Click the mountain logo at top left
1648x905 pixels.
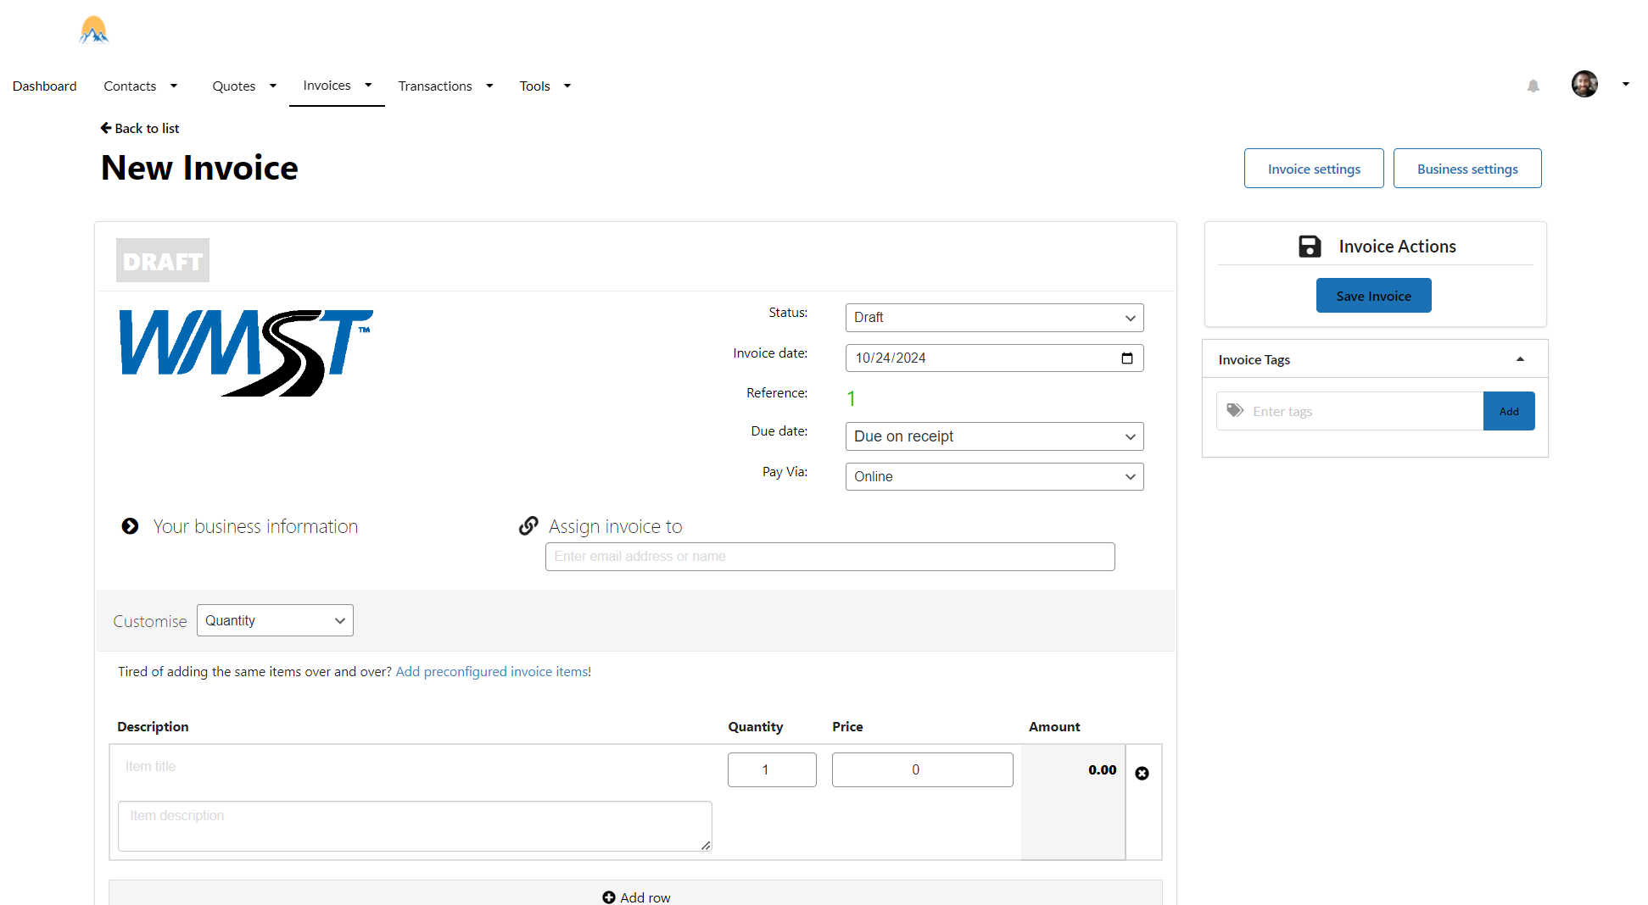tap(94, 30)
